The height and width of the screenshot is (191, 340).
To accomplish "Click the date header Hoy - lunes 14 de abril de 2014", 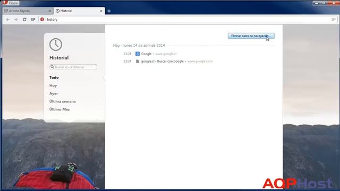I will (x=139, y=46).
